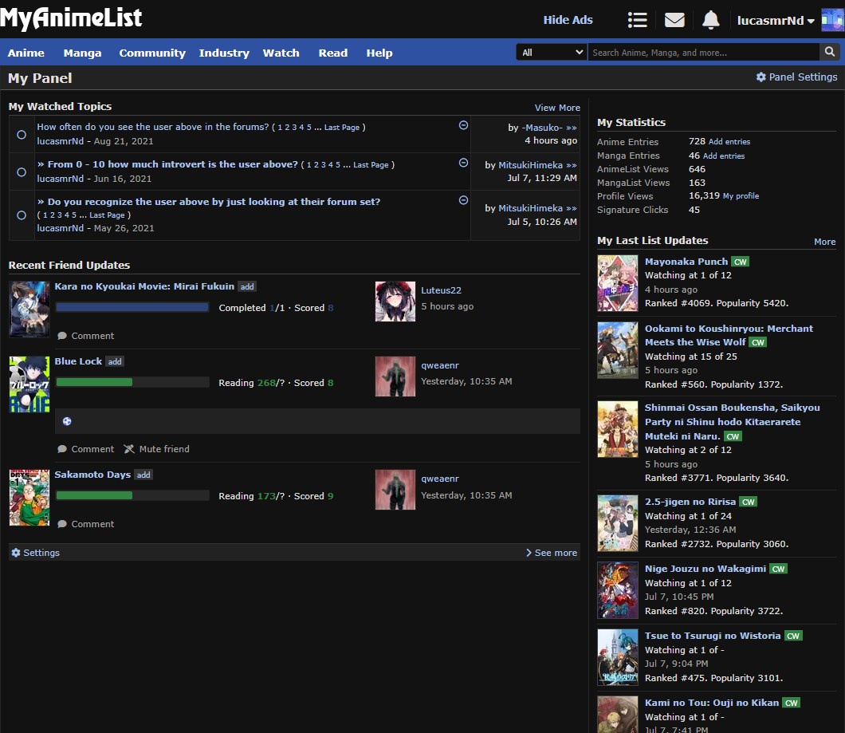
Task: Open Shinmai Ossan Boukensha title link
Action: coord(732,422)
